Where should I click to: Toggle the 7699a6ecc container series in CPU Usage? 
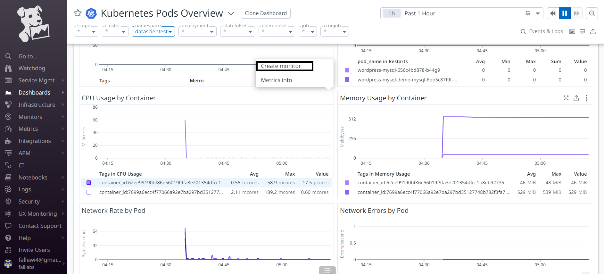(x=89, y=192)
